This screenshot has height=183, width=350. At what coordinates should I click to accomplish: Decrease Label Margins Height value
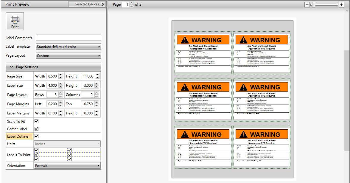97,115
